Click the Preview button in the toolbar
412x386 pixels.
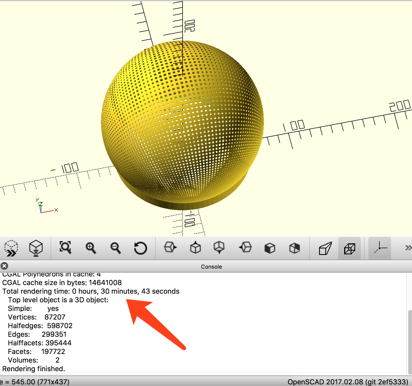pyautogui.click(x=11, y=248)
